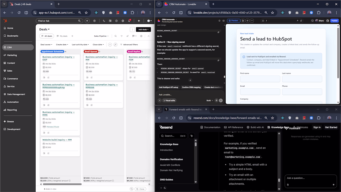Click the microphone icon in Lovable chat
The image size is (341, 192).
point(216,100)
